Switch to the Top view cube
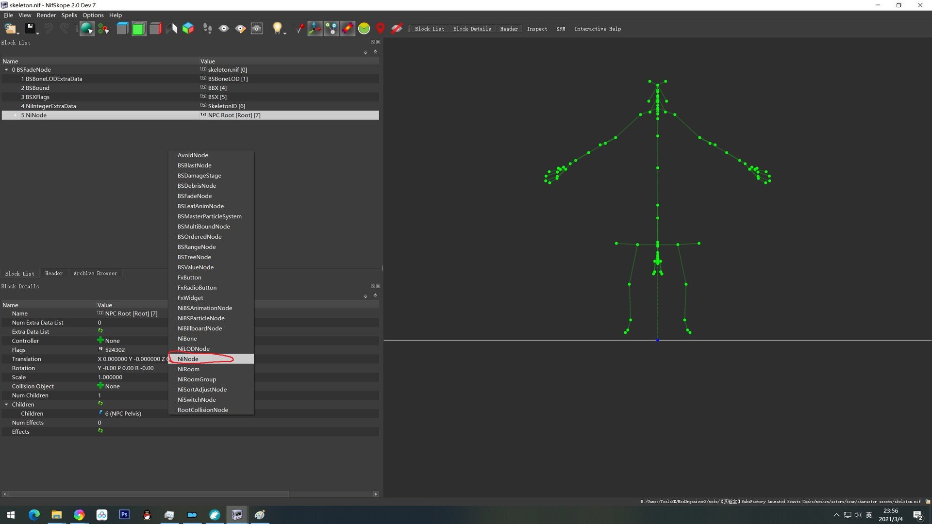Viewport: 932px width, 524px height. pyautogui.click(x=122, y=29)
